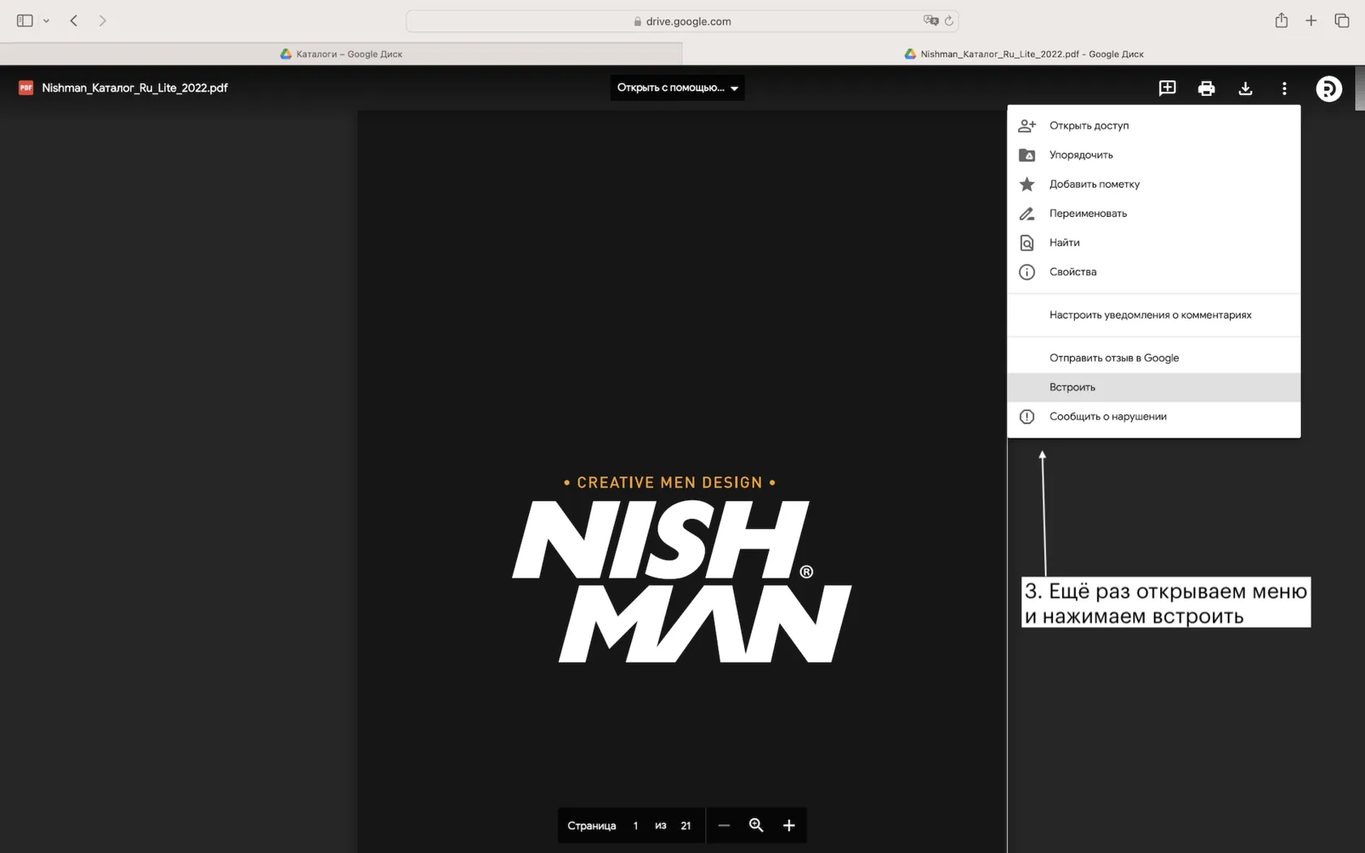
Task: Show the tab overview icon
Action: click(1341, 20)
